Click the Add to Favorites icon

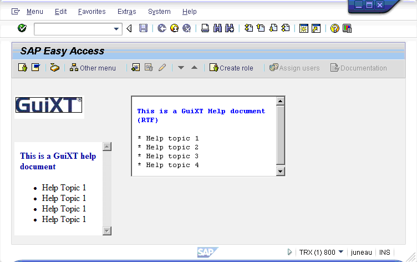click(136, 68)
